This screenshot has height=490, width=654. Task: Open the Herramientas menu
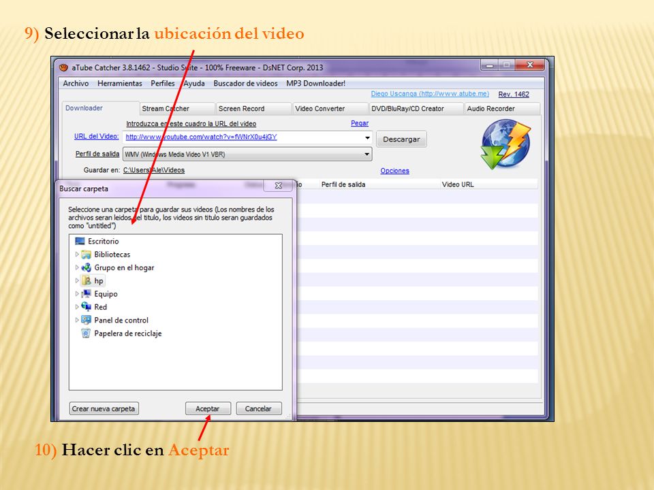tap(120, 83)
